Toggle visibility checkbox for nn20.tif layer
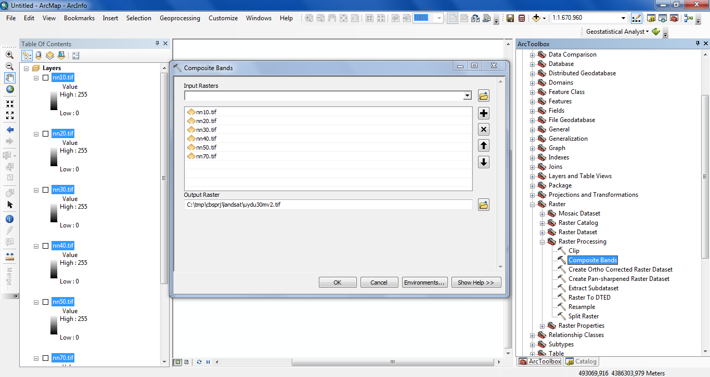The image size is (710, 377). (45, 133)
